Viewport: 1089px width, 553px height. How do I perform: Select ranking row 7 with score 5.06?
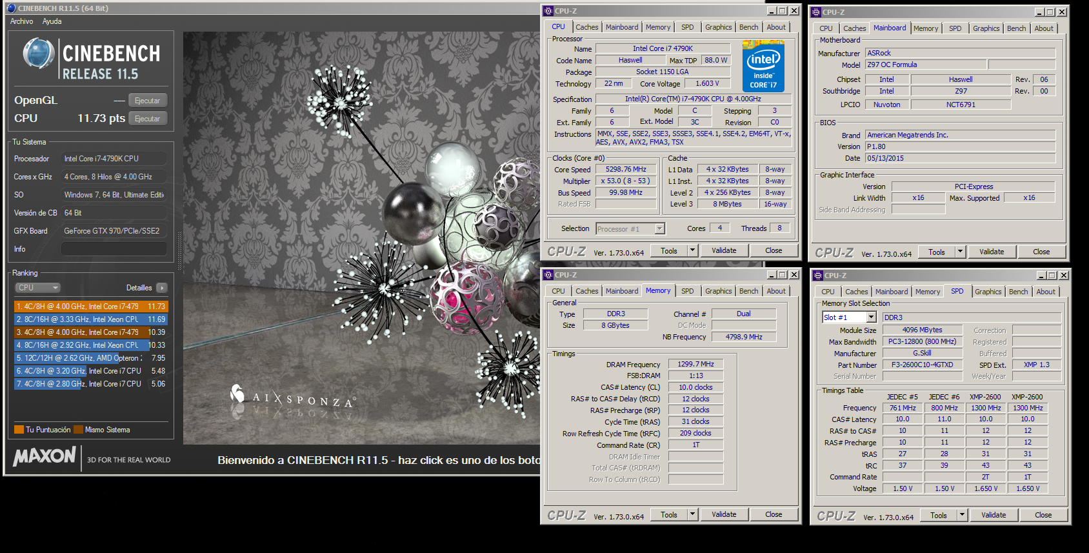pyautogui.click(x=91, y=384)
